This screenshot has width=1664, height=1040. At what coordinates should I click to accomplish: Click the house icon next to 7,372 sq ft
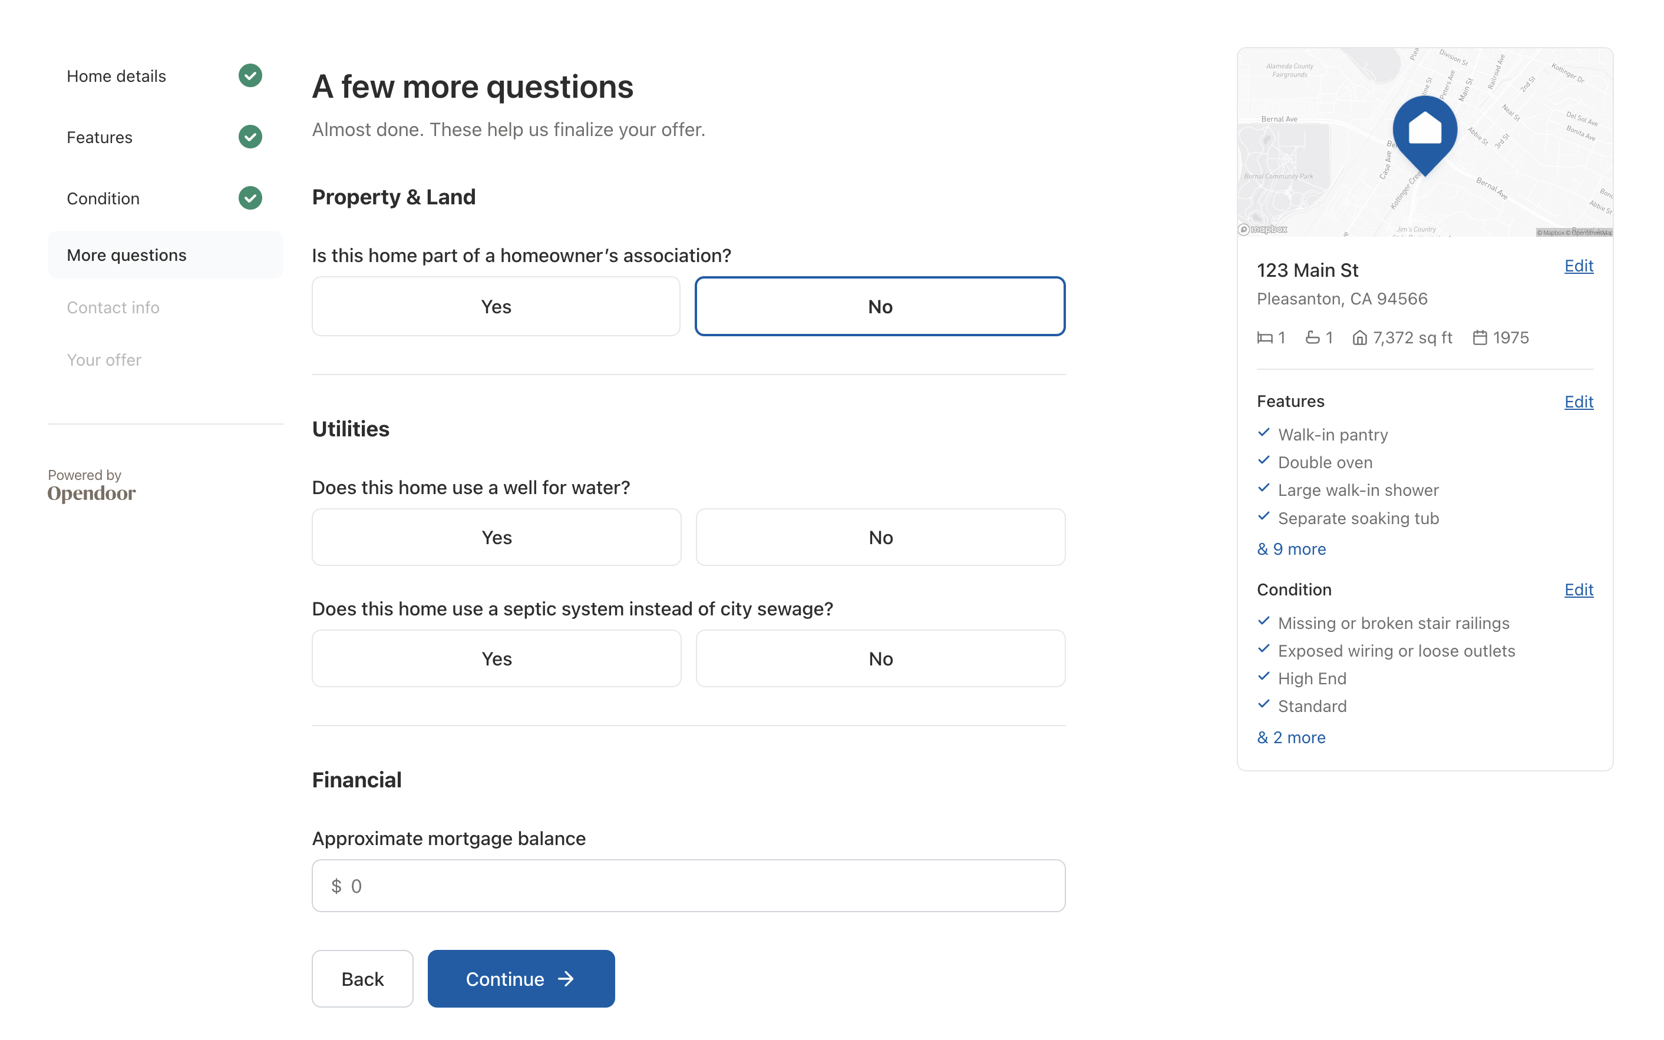[1361, 337]
